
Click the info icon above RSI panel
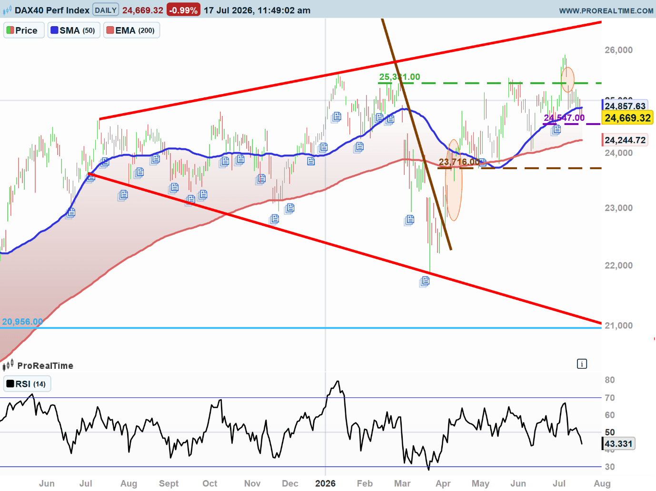click(x=582, y=364)
